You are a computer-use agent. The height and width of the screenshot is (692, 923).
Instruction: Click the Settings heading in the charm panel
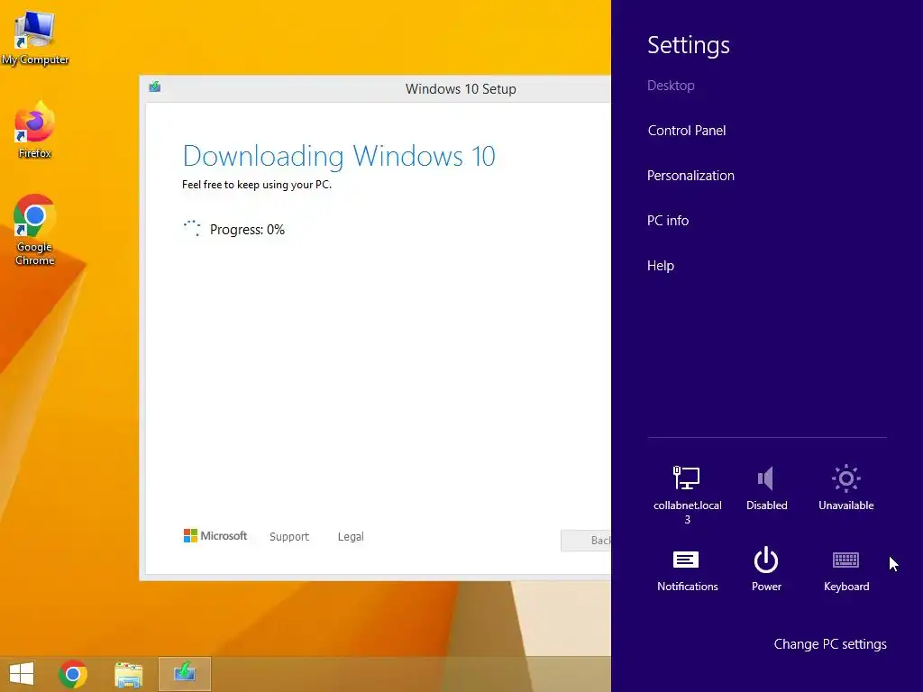(x=688, y=45)
